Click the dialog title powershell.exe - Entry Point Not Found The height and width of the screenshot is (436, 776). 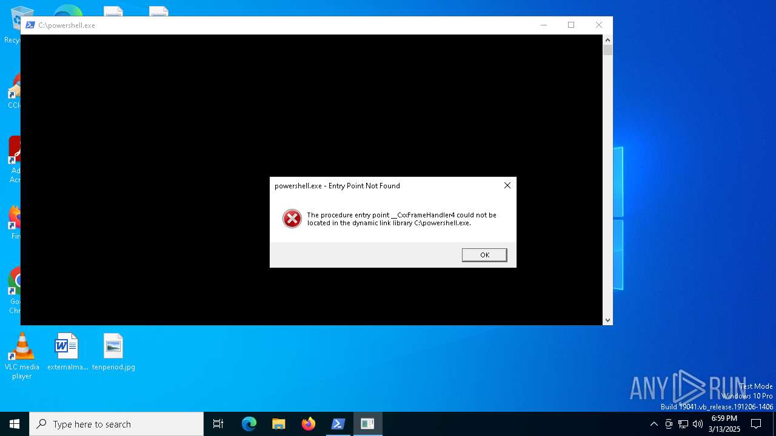click(337, 186)
